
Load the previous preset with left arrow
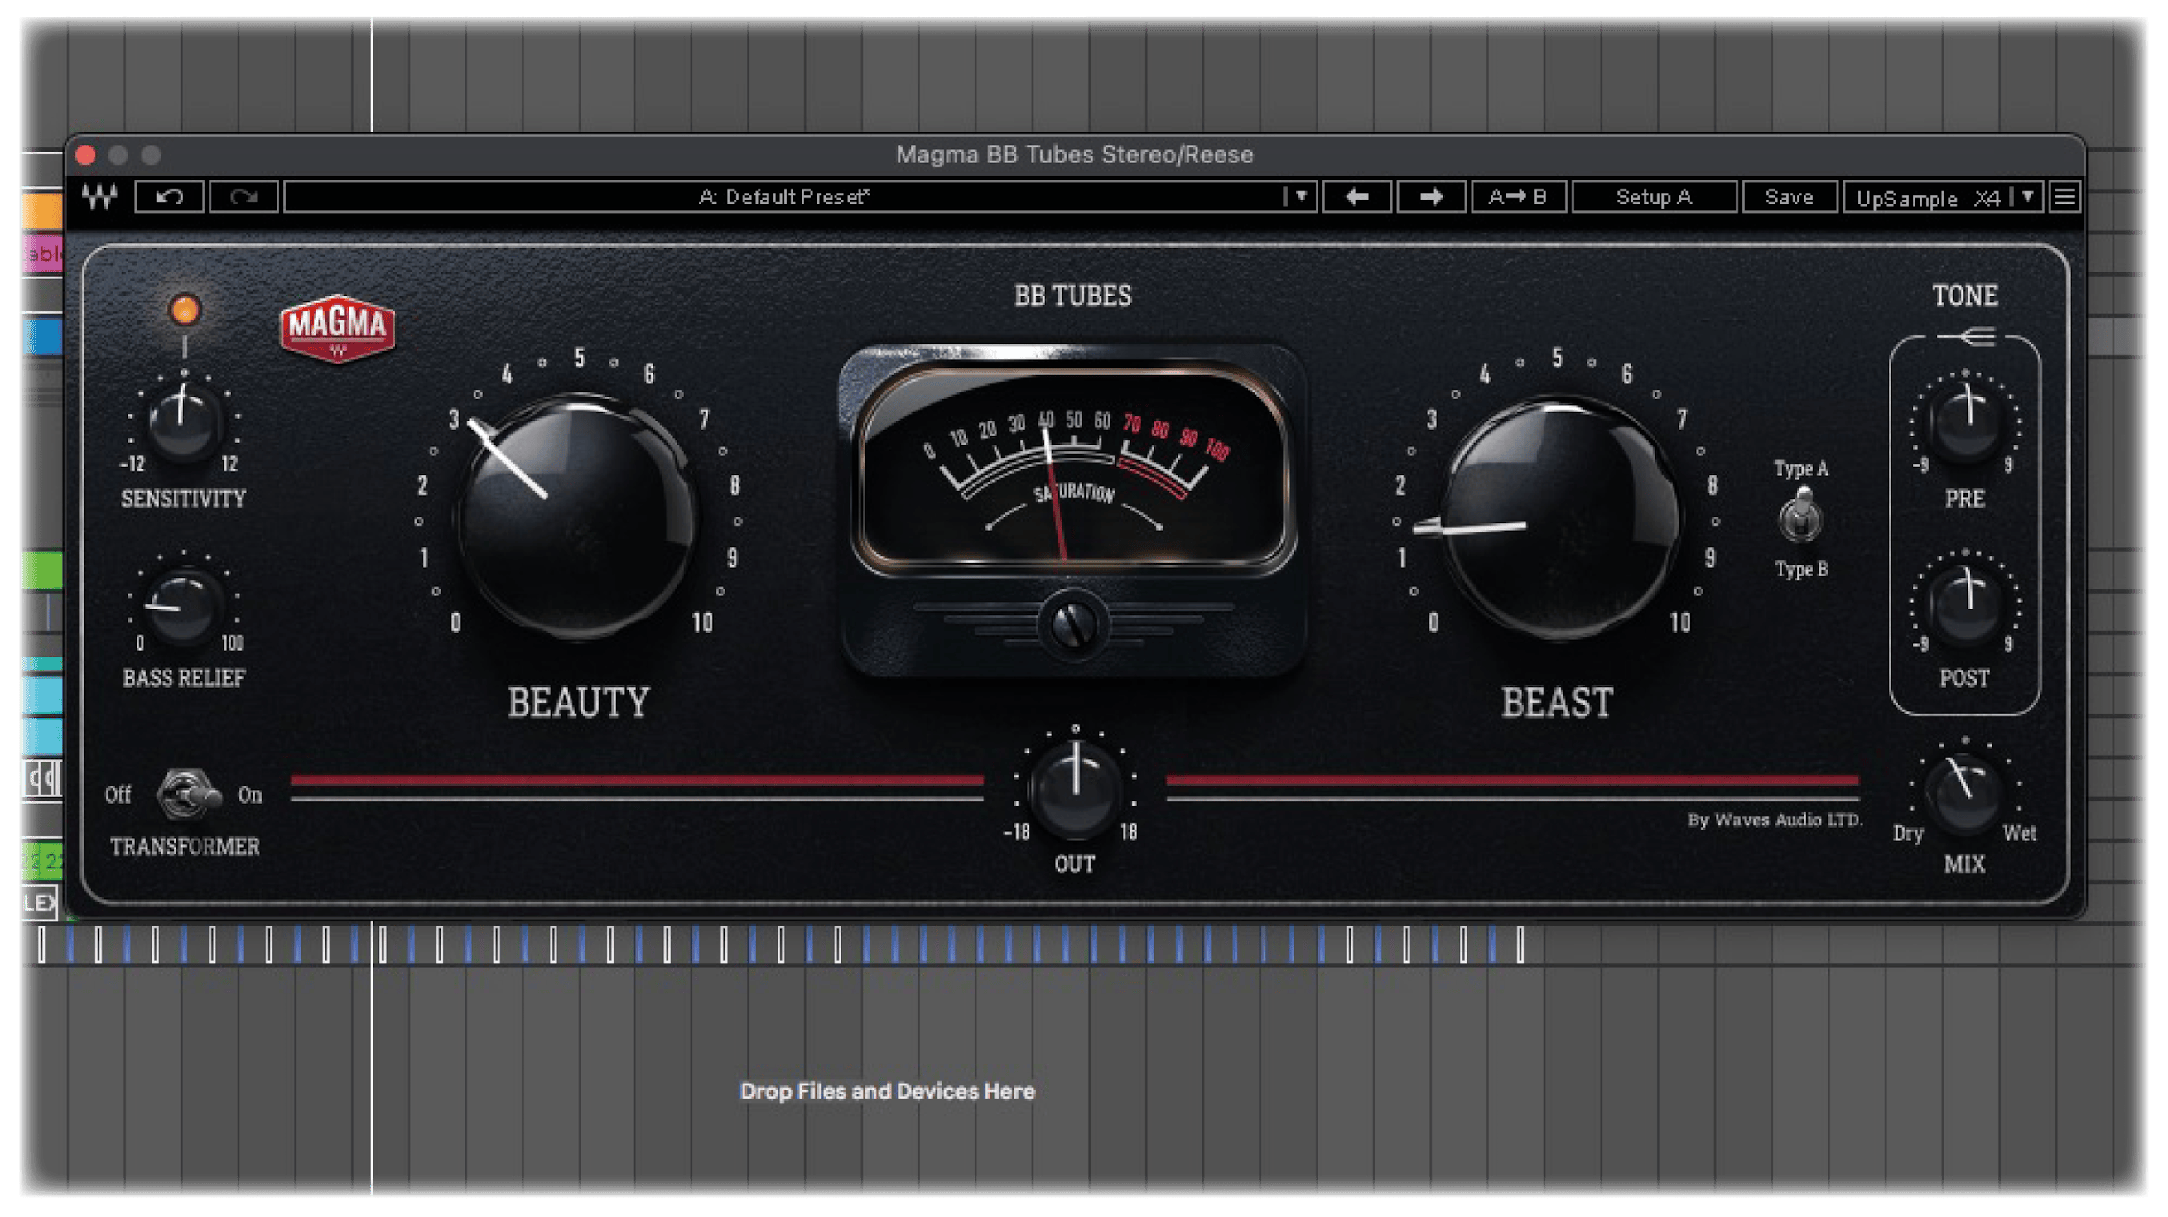(1356, 197)
